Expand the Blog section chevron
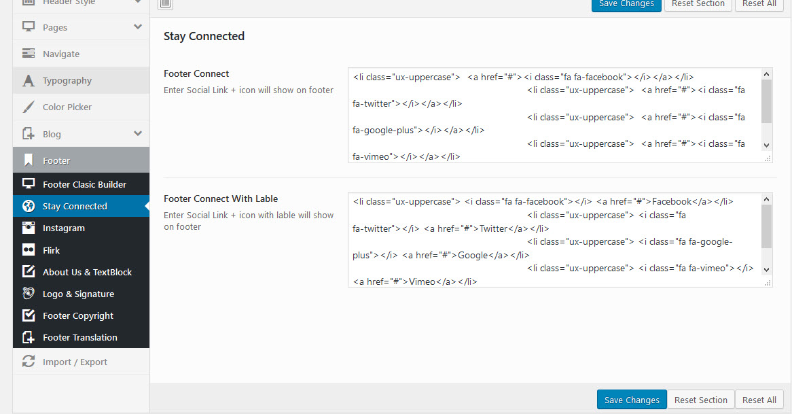 [x=138, y=133]
